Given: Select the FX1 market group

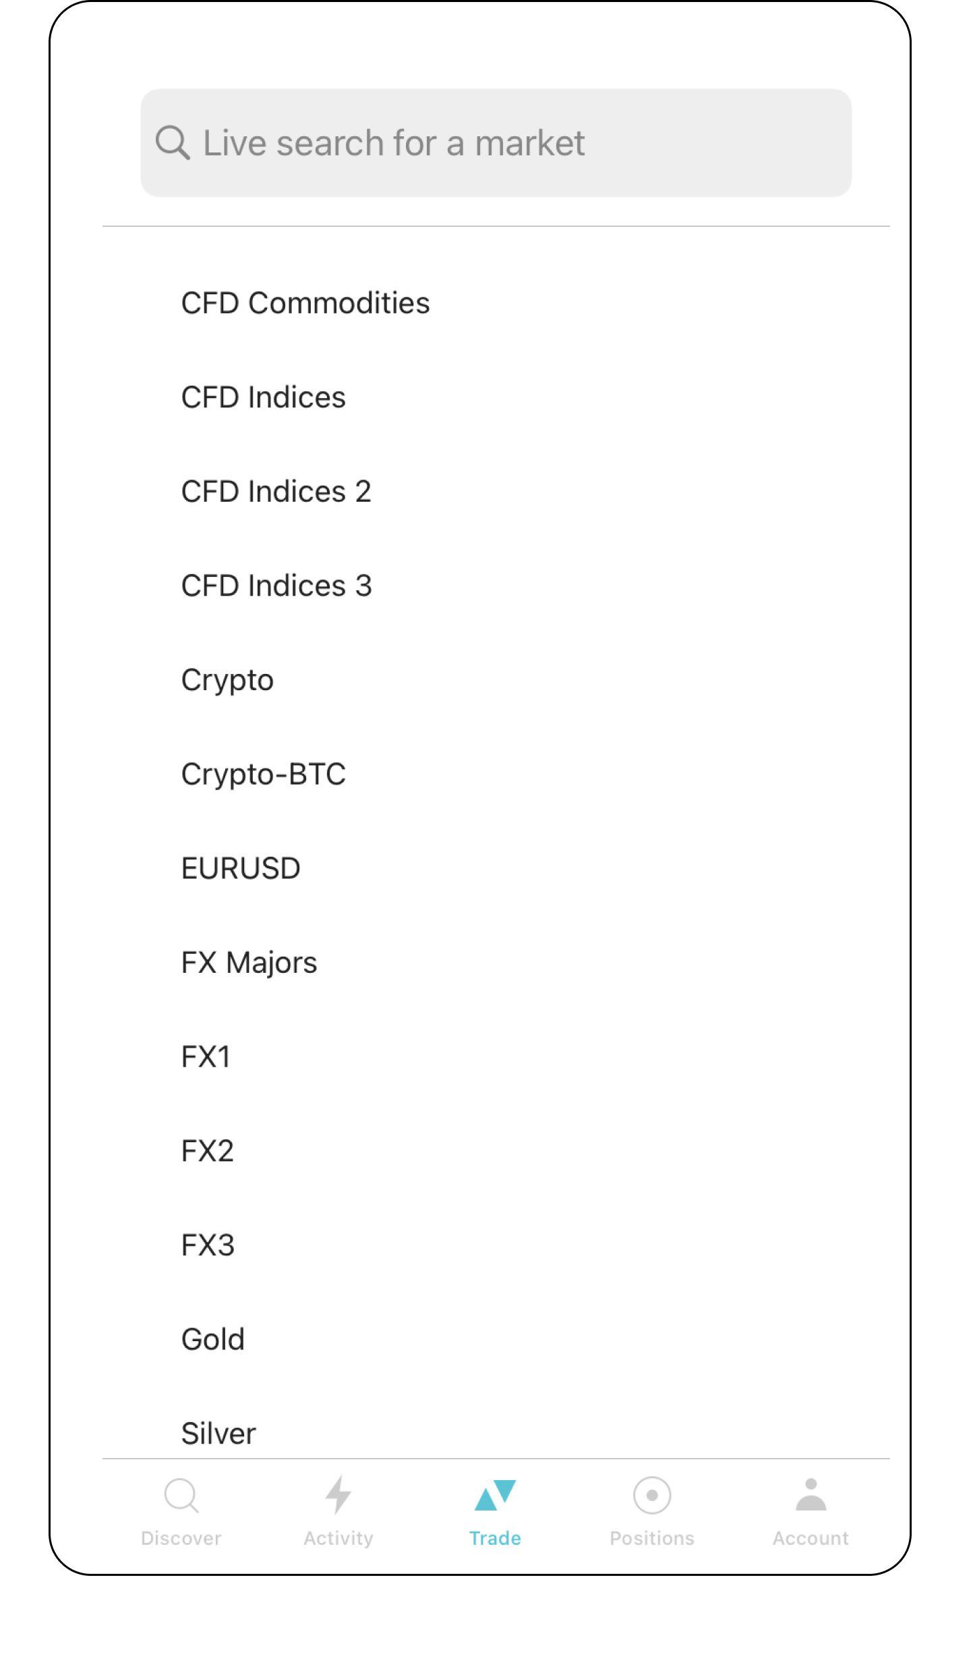Looking at the screenshot, I should pos(206,1056).
